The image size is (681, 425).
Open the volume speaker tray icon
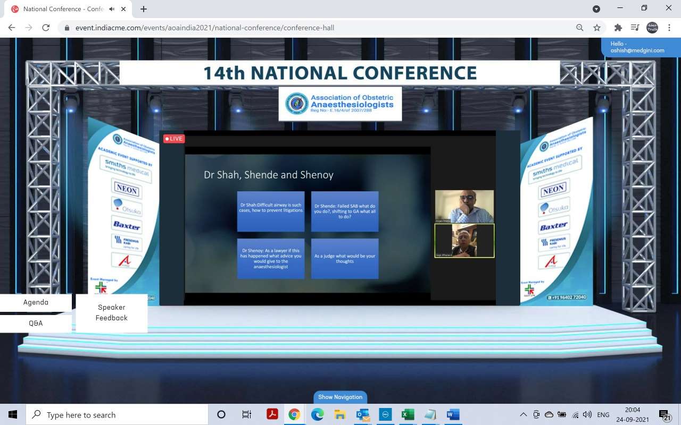(x=587, y=415)
